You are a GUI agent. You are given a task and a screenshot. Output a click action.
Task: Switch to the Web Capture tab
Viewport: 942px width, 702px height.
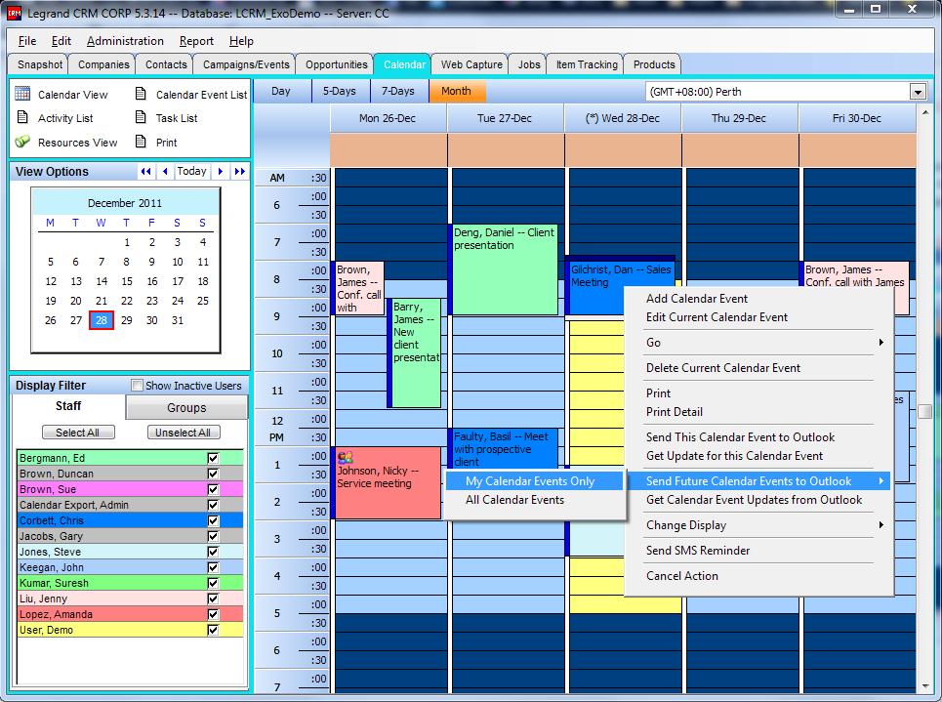click(471, 64)
